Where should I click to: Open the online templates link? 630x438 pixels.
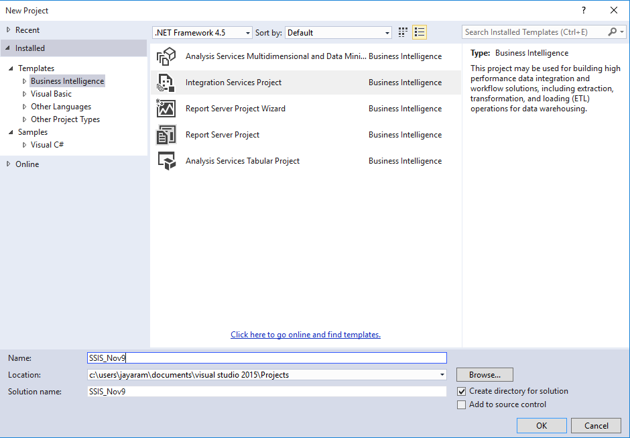(x=306, y=335)
